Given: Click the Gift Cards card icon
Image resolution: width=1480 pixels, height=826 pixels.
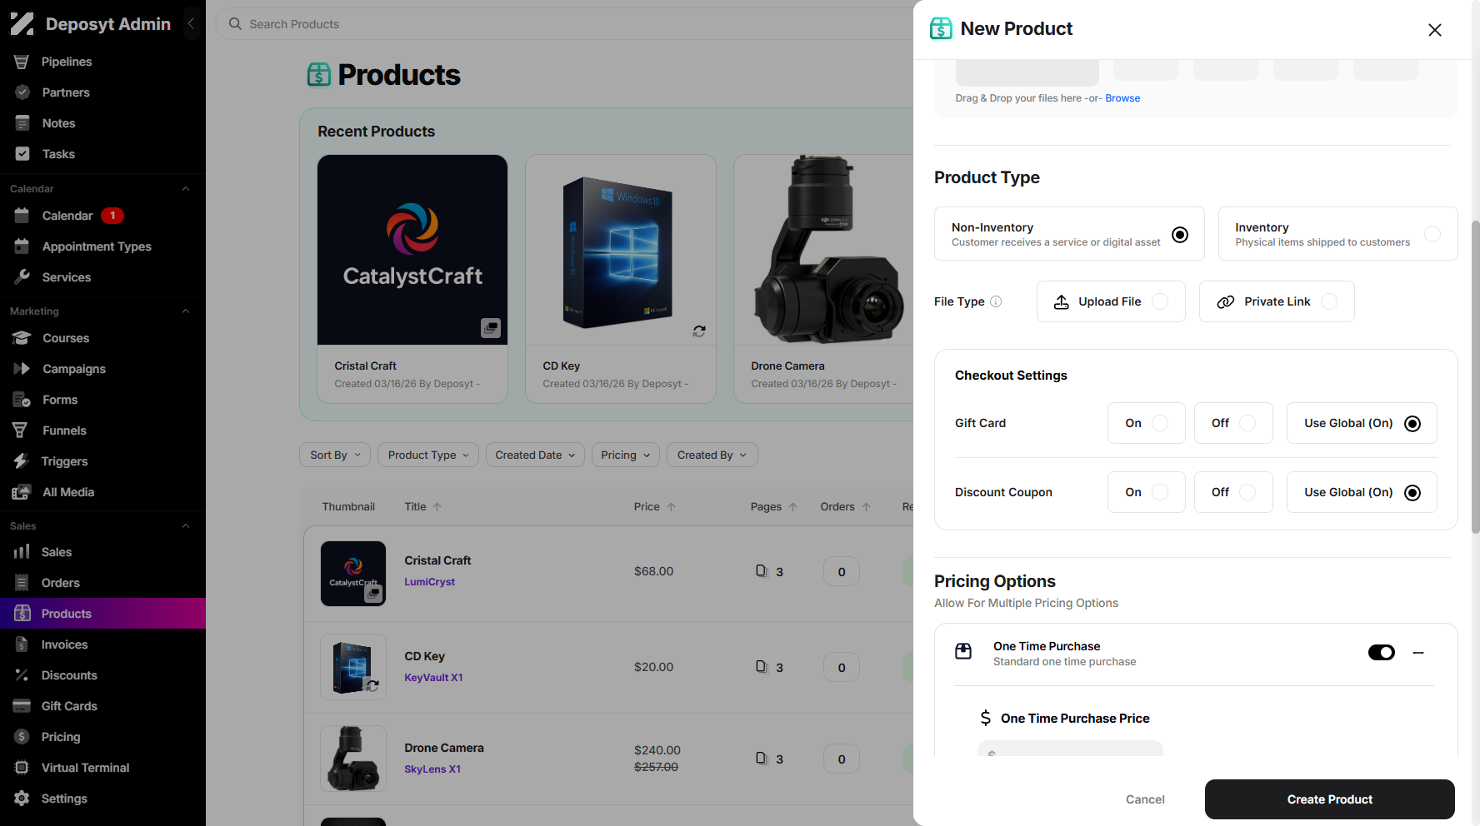Looking at the screenshot, I should coord(22,706).
